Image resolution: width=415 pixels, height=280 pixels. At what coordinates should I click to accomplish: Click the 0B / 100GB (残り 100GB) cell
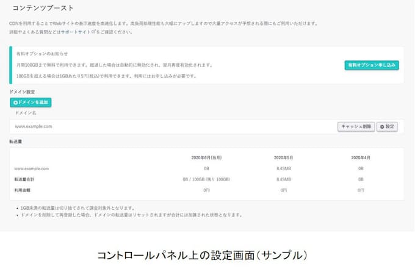(x=206, y=179)
